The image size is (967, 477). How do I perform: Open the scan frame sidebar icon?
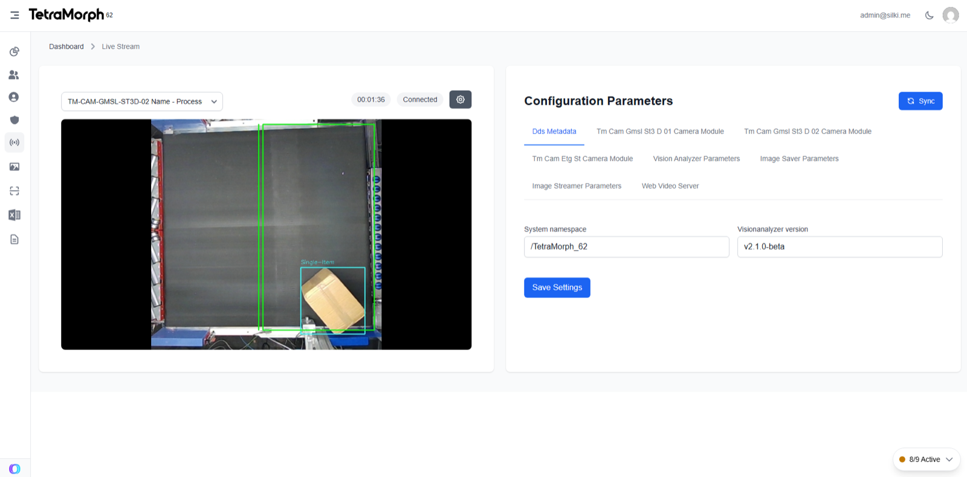coord(15,191)
